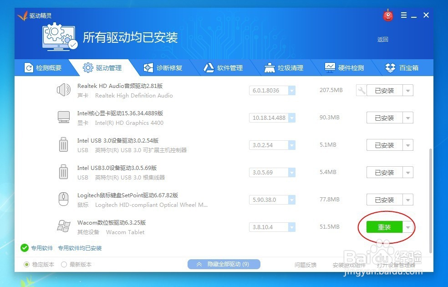Expand arrow beside Intel USB 3.0.2.54 已安装
Viewport: 448px width, 287px height.
point(408,145)
